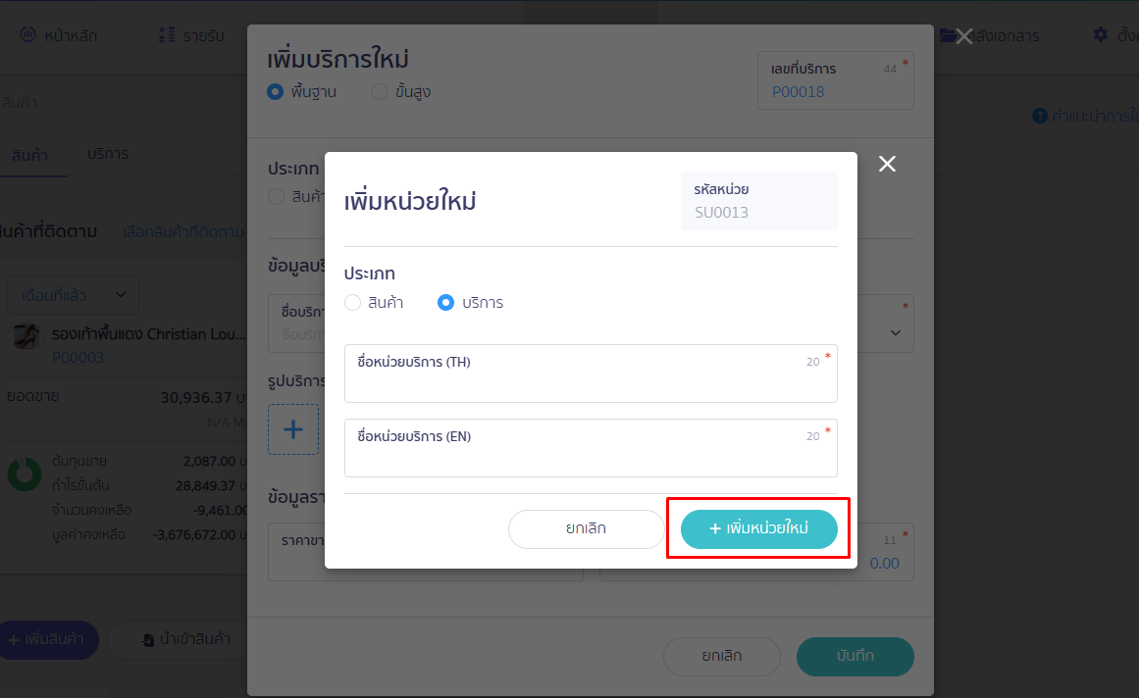Click the plus icon to upload service image
Viewport: 1139px width, 698px height.
pyautogui.click(x=293, y=428)
